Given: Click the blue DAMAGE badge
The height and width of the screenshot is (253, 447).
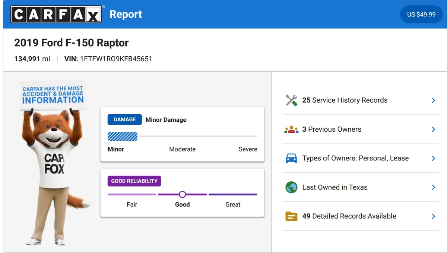Looking at the screenshot, I should [125, 119].
